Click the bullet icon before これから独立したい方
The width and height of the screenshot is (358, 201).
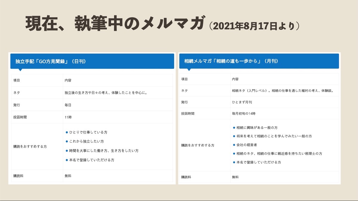coord(67,141)
